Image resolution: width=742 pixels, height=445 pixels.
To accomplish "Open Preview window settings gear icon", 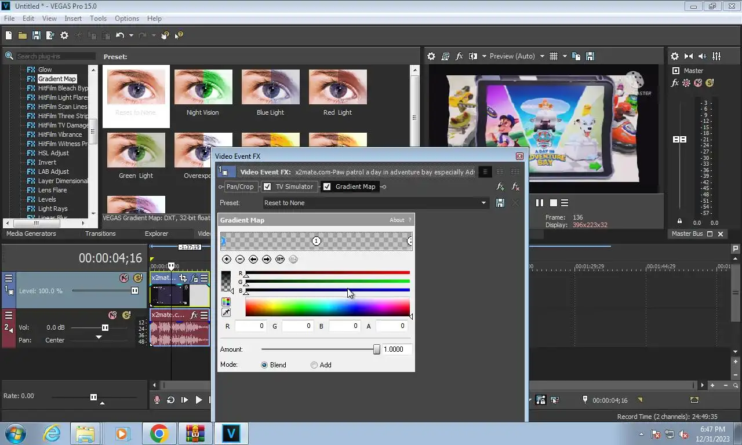I will tap(431, 56).
